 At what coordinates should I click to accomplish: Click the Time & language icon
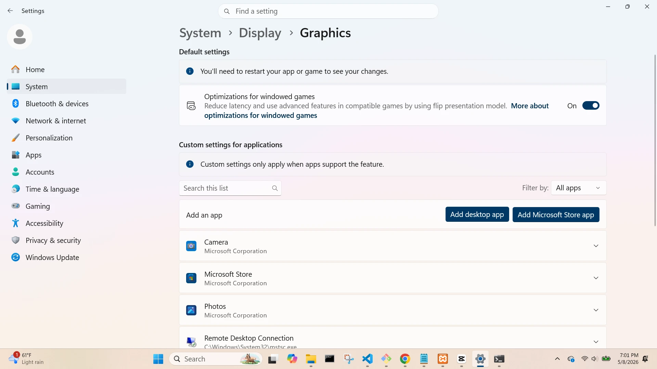coord(15,189)
